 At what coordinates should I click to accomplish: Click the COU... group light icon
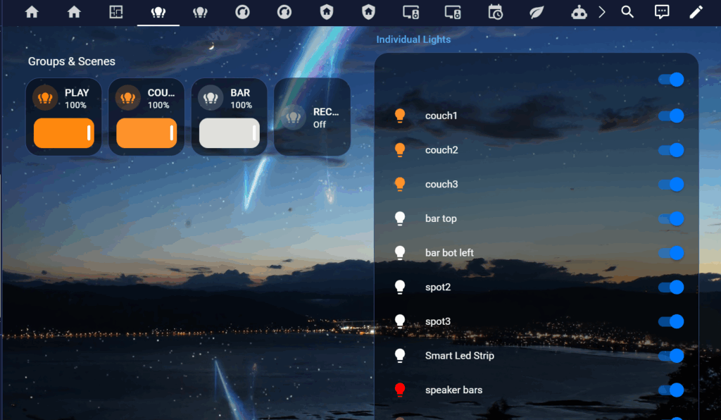tap(128, 97)
